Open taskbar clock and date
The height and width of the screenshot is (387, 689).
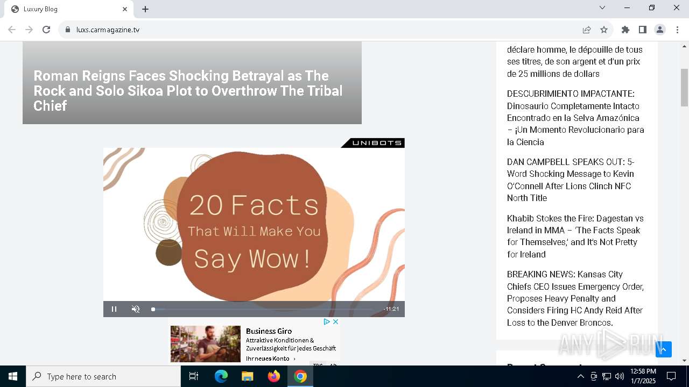[x=643, y=376]
